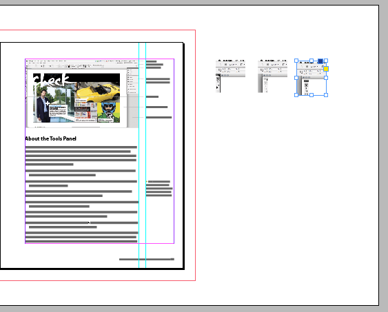Image resolution: width=388 pixels, height=312 pixels.
Task: Click the right-middle handle of selected frame
Action: pyautogui.click(x=326, y=78)
